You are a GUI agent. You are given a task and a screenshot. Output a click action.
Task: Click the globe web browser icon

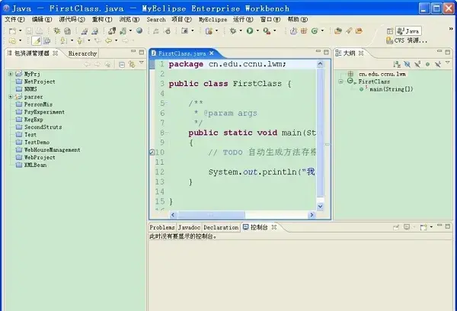[139, 30]
